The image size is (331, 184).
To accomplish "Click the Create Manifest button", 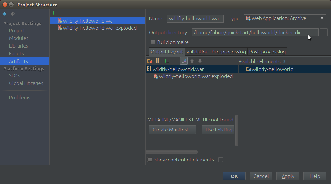I will click(172, 130).
